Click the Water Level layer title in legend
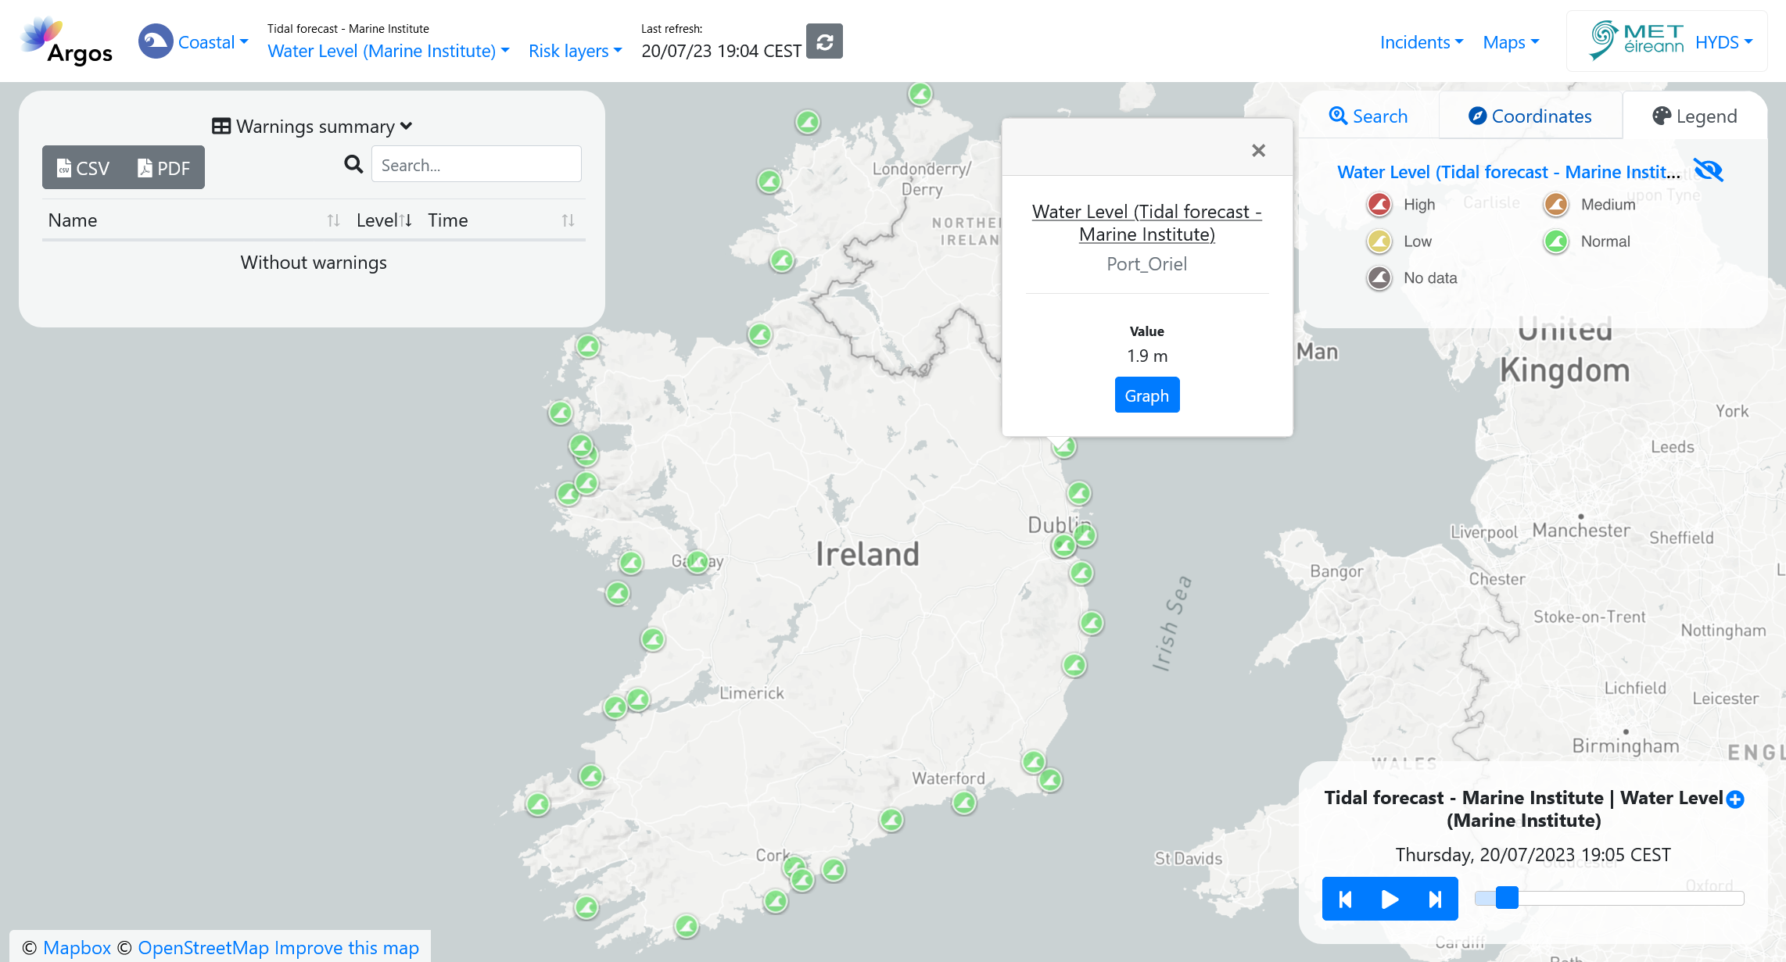Image resolution: width=1786 pixels, height=962 pixels. (x=1508, y=172)
